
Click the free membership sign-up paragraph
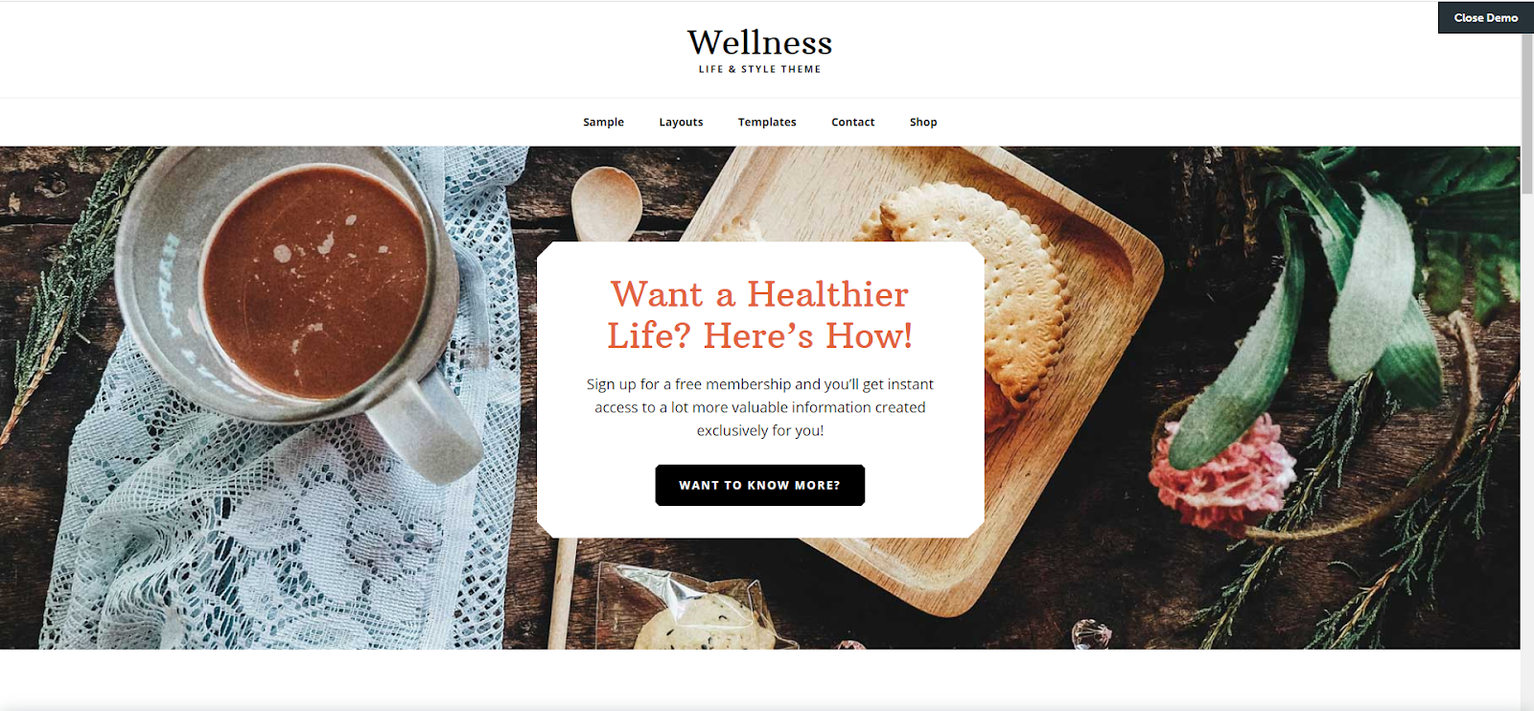(x=759, y=407)
